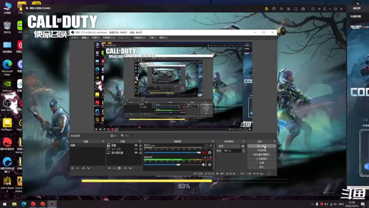Pop out the Scene Transitions dock panel
The image size is (369, 208).
[x=244, y=141]
